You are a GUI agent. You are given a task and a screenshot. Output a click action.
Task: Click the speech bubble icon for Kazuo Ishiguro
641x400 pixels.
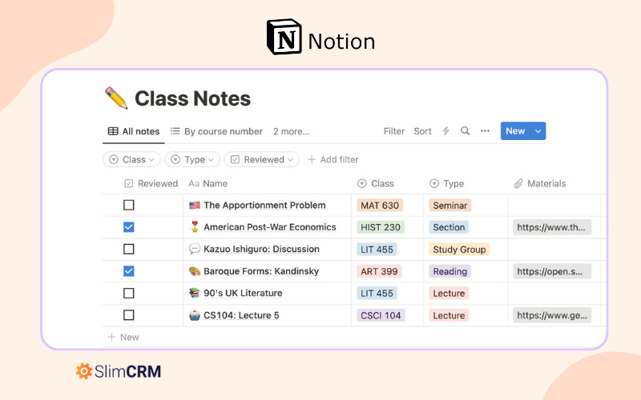(195, 249)
